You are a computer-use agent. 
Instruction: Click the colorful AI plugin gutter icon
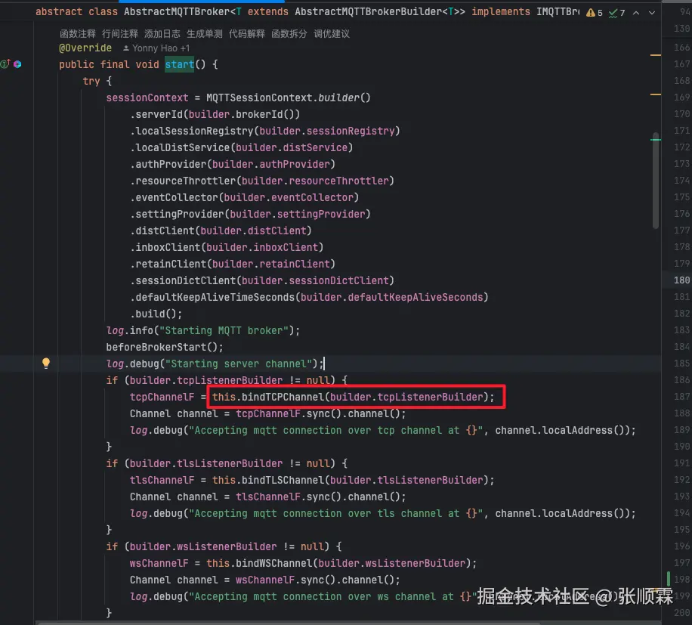click(x=17, y=64)
